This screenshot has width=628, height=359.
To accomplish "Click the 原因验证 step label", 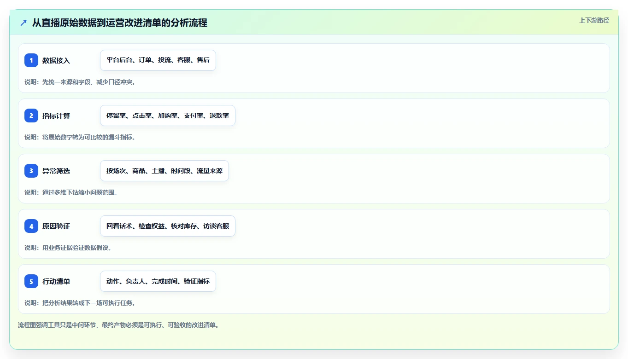I will tap(56, 226).
